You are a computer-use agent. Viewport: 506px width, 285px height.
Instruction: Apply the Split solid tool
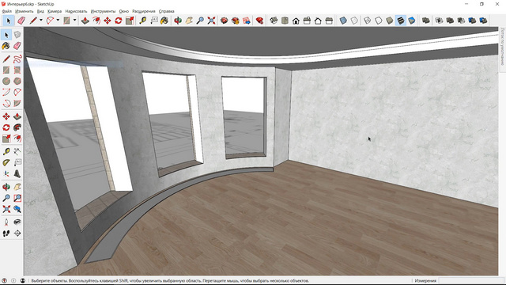point(483,21)
